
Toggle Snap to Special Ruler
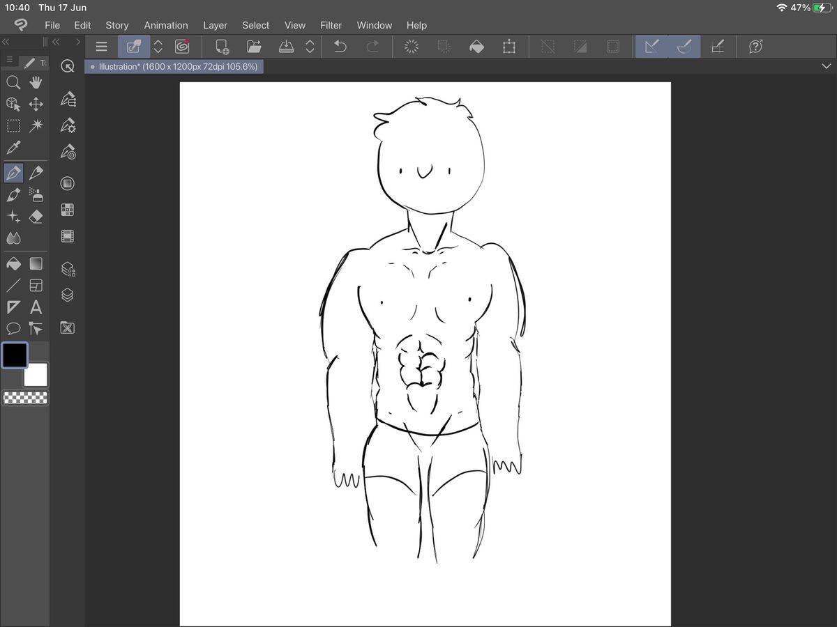pyautogui.click(x=684, y=47)
